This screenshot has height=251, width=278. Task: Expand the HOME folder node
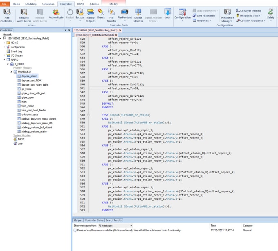pos(4,43)
